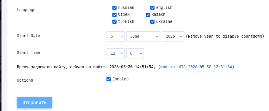269x111 pixels.
Task: Uncheck the russian language checkbox
Action: tap(114, 8)
